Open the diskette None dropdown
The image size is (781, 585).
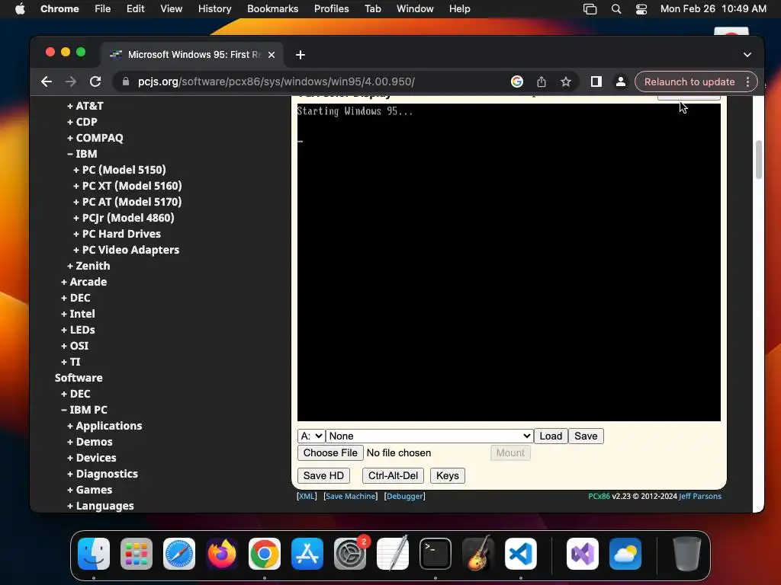click(429, 436)
